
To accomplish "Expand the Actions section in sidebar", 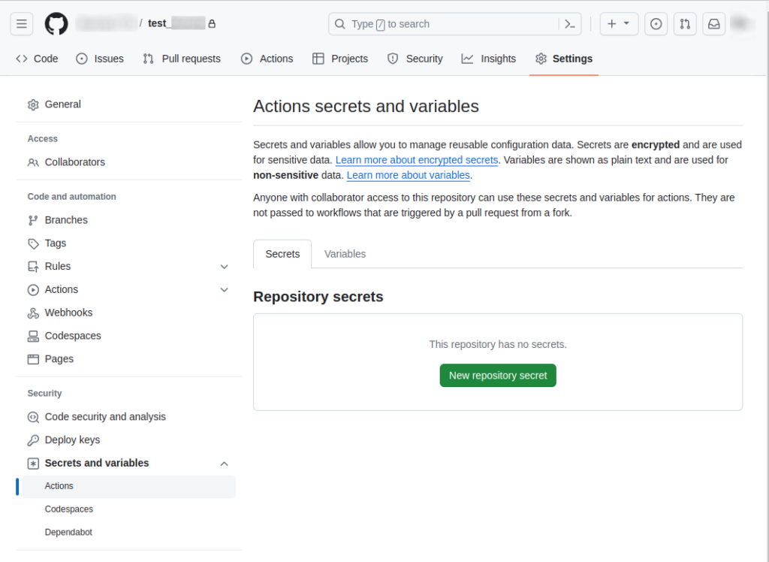I will point(224,290).
